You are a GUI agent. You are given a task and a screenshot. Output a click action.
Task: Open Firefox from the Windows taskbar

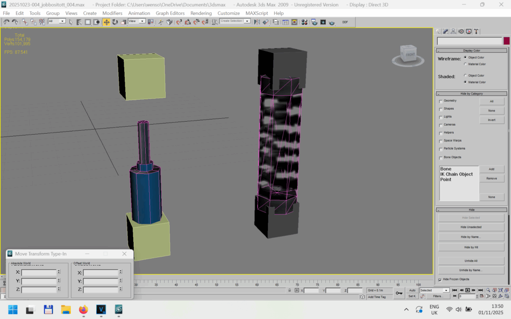[x=83, y=310]
